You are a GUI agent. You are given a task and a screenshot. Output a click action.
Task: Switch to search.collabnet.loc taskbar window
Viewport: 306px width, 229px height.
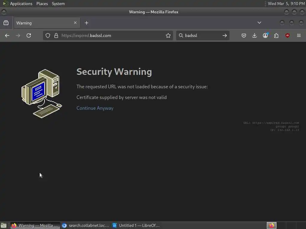pos(85,225)
